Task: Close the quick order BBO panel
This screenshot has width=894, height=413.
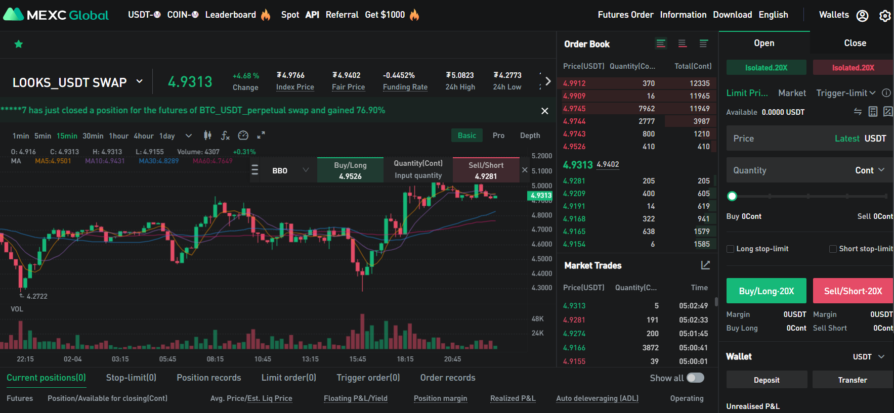Action: tap(525, 170)
